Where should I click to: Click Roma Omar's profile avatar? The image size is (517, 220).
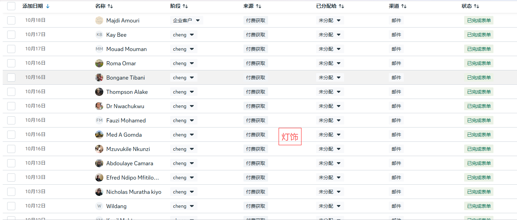point(99,63)
